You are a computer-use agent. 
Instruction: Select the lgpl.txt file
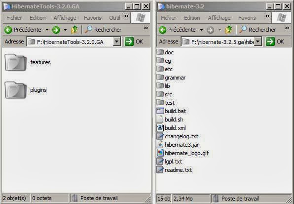click(169, 162)
